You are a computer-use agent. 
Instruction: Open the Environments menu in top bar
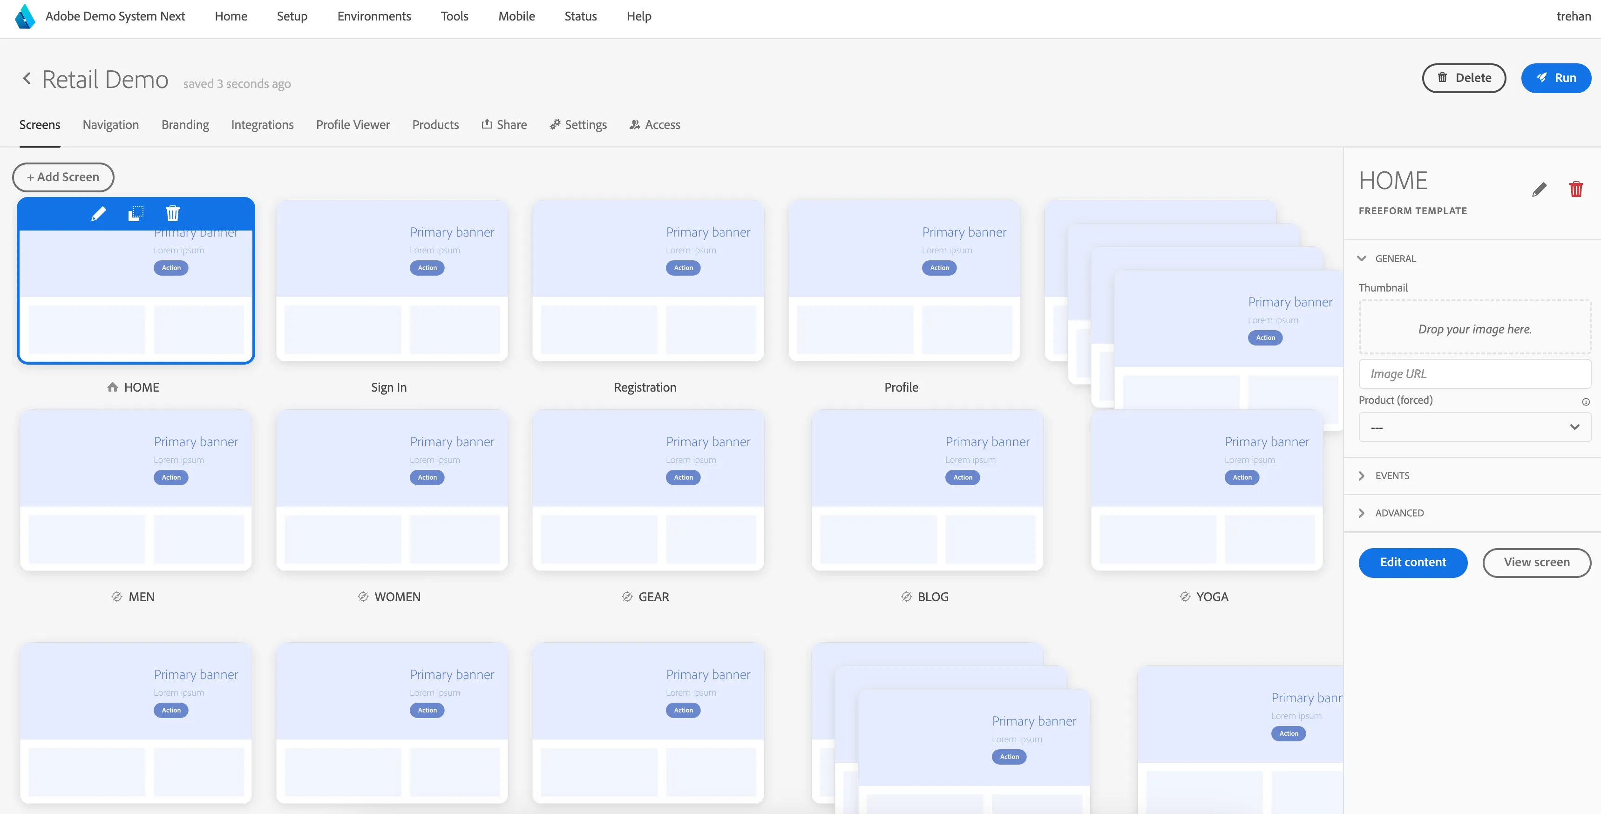tap(374, 16)
